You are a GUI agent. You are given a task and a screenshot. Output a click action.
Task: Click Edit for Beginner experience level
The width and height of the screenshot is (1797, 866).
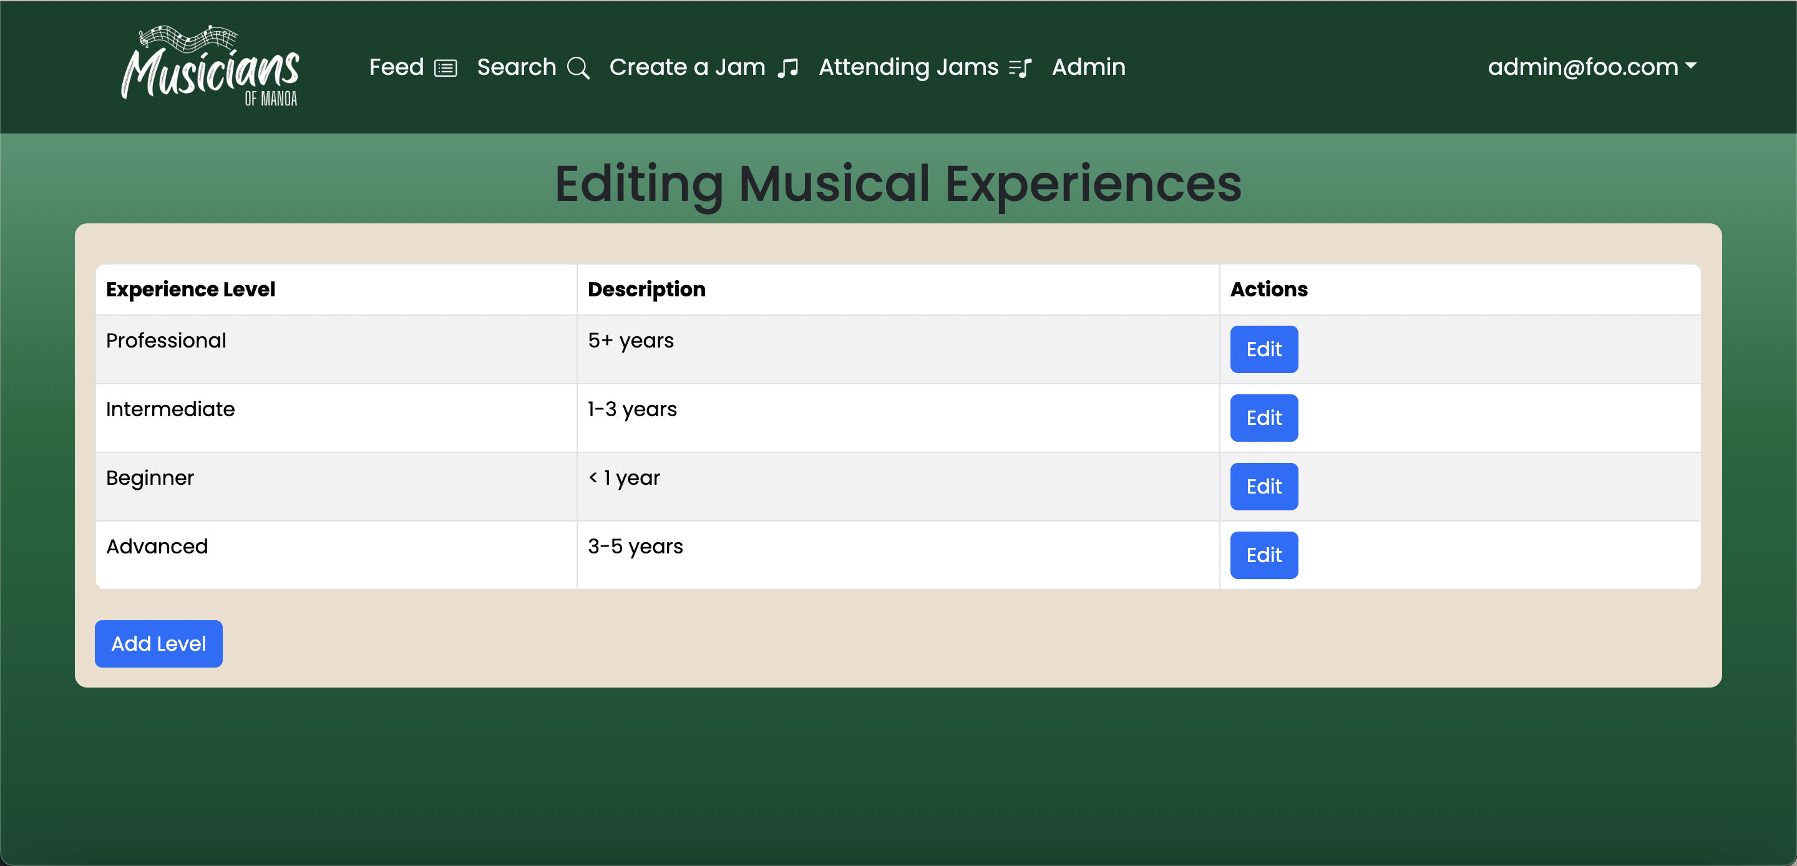1263,485
